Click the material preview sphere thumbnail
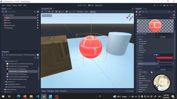 pyautogui.click(x=155, y=25)
